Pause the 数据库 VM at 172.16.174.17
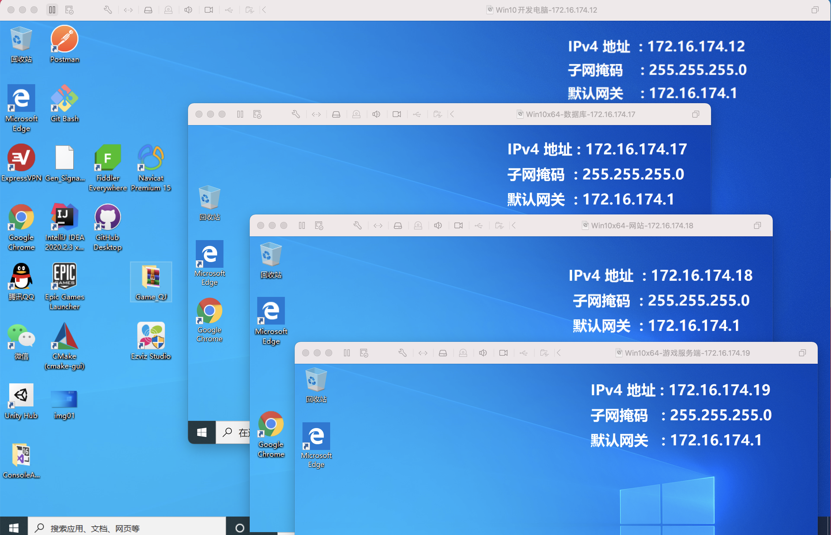The width and height of the screenshot is (831, 535). click(x=240, y=114)
